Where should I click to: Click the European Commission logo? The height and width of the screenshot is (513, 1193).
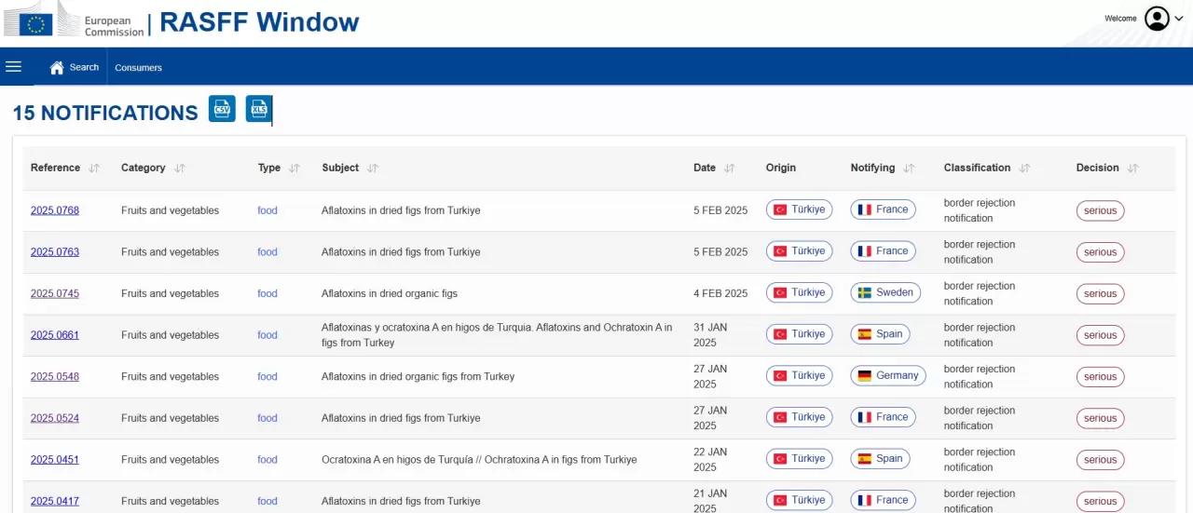click(75, 19)
